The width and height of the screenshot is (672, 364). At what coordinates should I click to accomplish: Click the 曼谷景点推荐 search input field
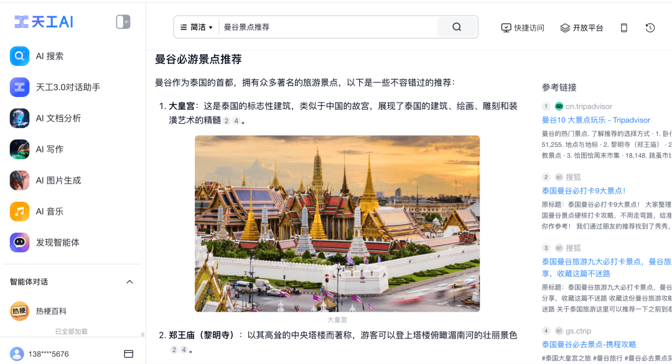(327, 27)
